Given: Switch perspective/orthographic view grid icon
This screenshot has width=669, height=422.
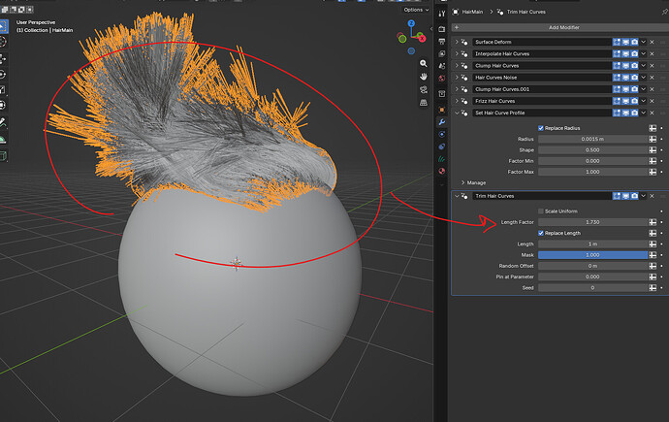Looking at the screenshot, I should click(424, 103).
